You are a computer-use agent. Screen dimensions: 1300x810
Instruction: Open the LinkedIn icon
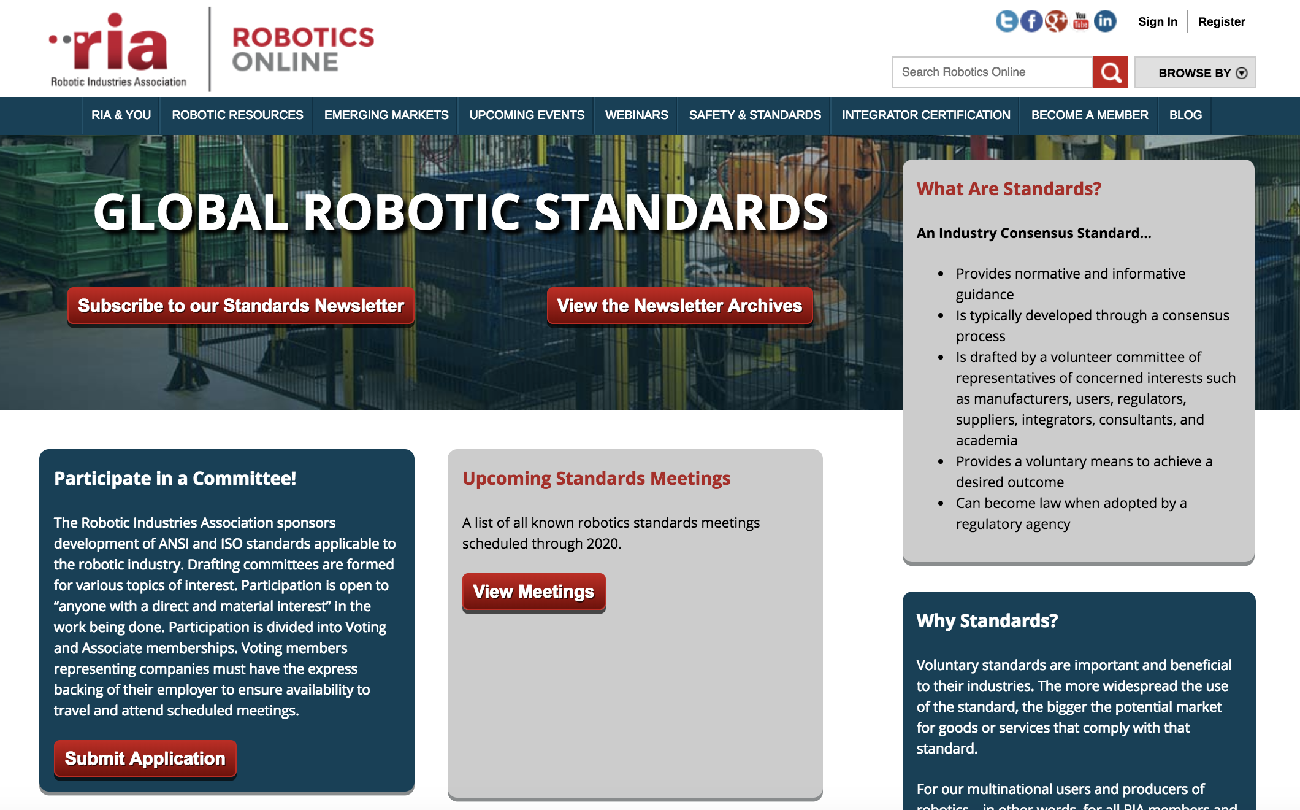point(1104,21)
